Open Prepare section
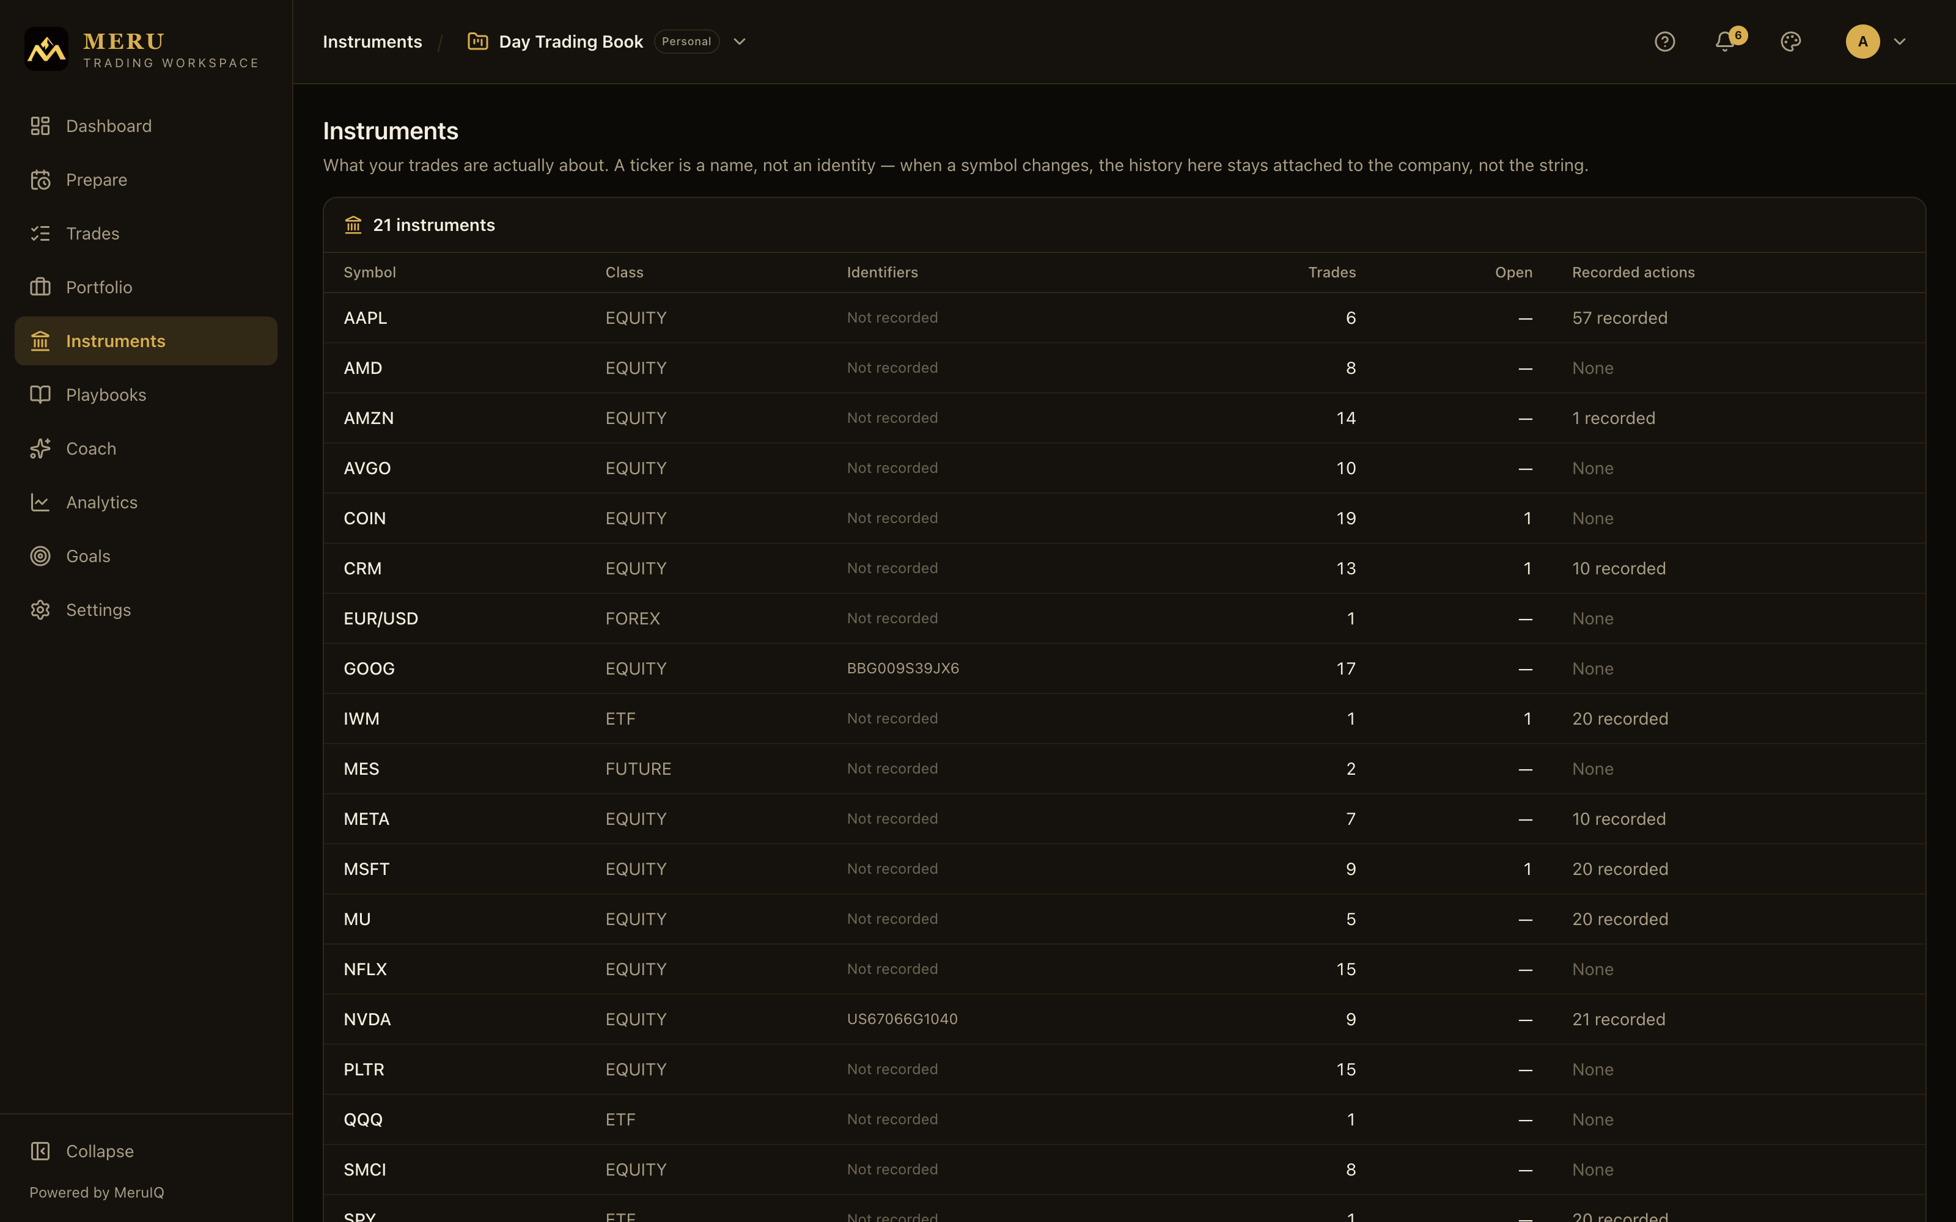The height and width of the screenshot is (1222, 1956). (146, 180)
